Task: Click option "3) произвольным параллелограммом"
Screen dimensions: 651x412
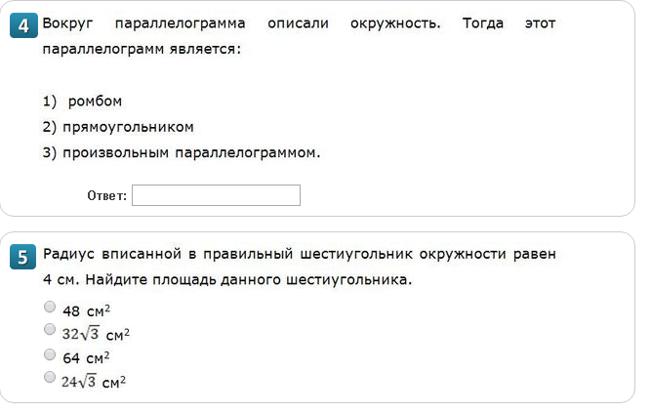Action: point(182,152)
